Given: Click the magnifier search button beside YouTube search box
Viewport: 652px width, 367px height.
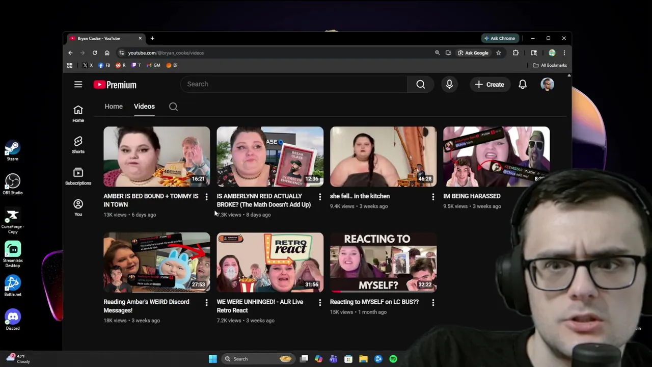Looking at the screenshot, I should tap(421, 84).
